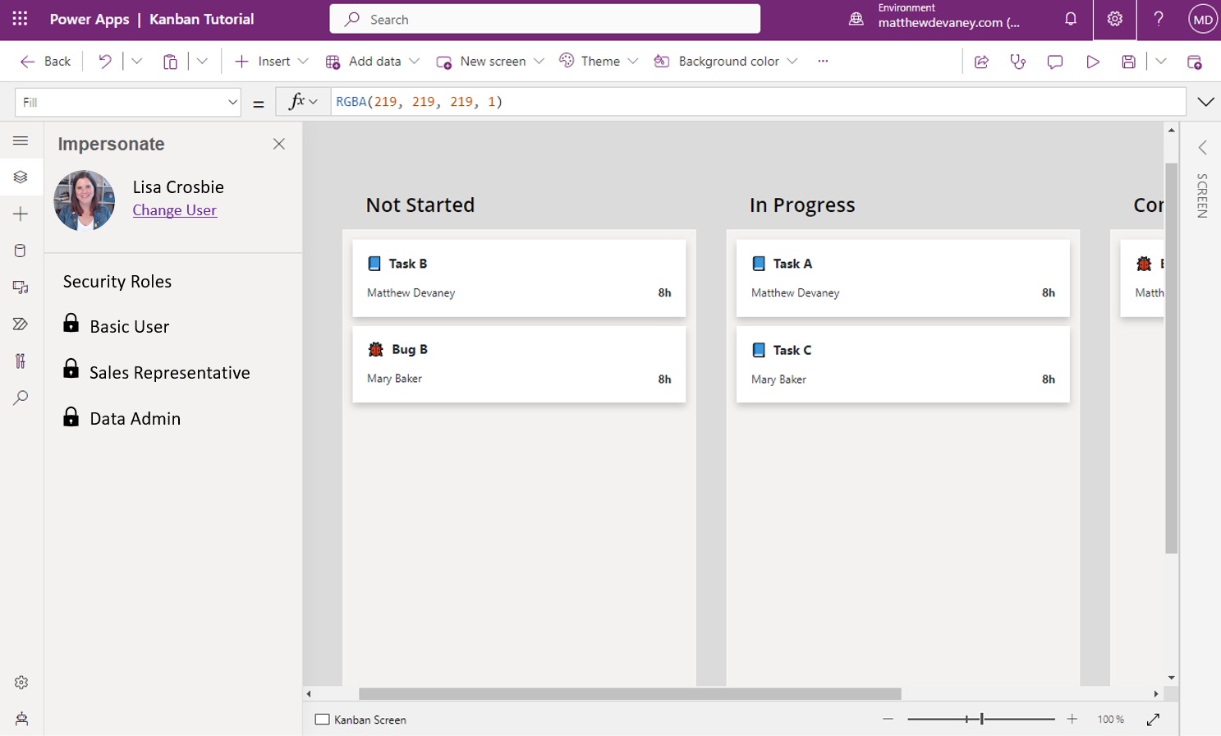Select the Basic User security role
Screen dimensions: 1221x736
127,326
